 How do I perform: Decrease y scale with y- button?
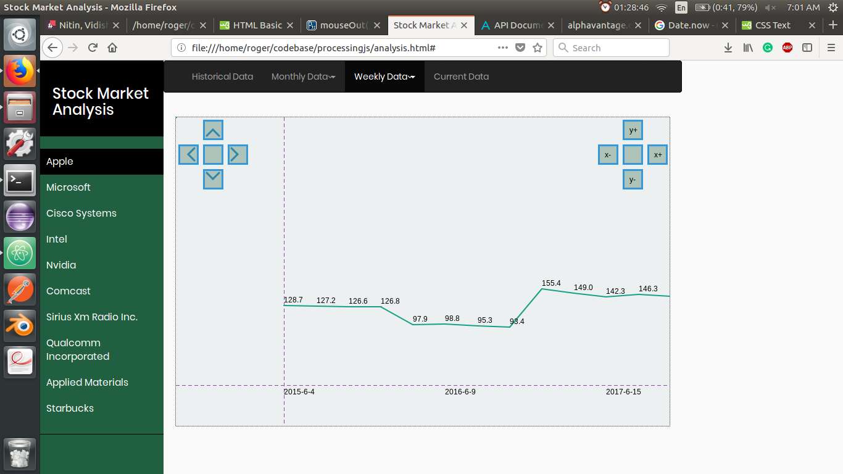[x=633, y=180]
